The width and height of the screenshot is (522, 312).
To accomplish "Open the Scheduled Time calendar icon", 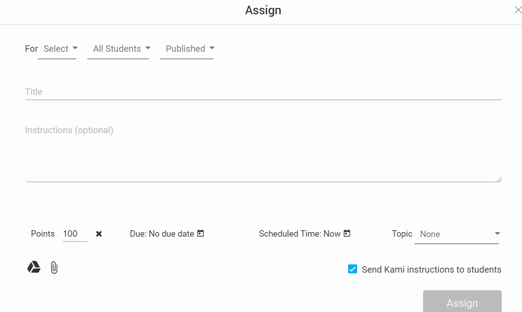I will [x=347, y=234].
